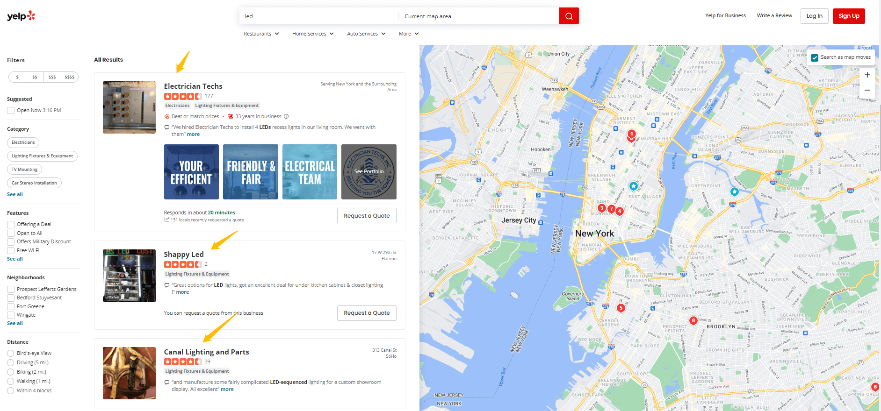Expand Home Services dropdown menu
The image size is (881, 411).
tap(313, 34)
